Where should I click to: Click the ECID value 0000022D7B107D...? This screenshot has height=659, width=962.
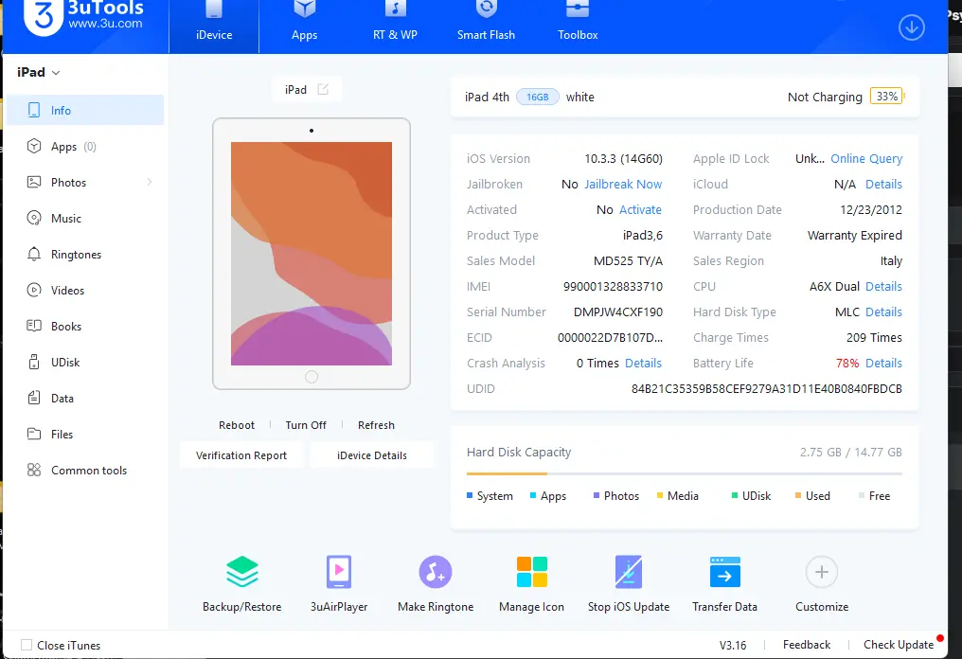[x=610, y=338]
